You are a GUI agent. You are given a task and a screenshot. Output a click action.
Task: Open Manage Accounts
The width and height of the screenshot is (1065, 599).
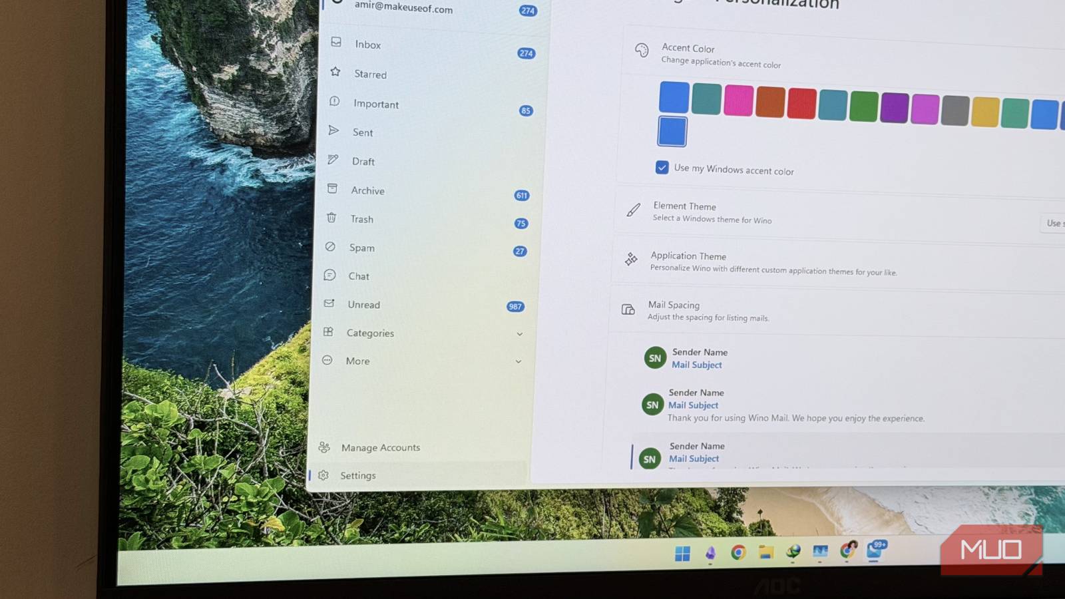click(380, 447)
